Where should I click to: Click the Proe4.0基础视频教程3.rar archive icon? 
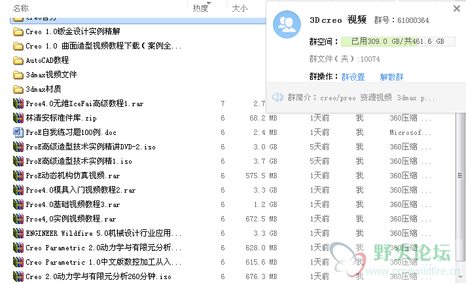click(18, 204)
